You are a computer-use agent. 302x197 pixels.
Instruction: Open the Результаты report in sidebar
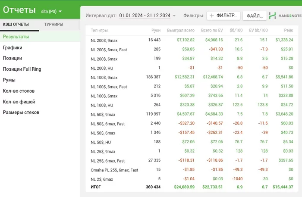coord(16,37)
